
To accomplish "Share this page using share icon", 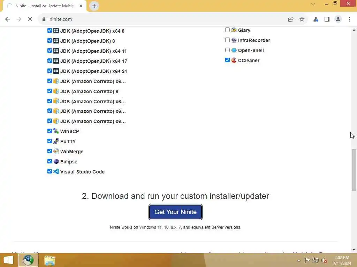I will tap(291, 19).
